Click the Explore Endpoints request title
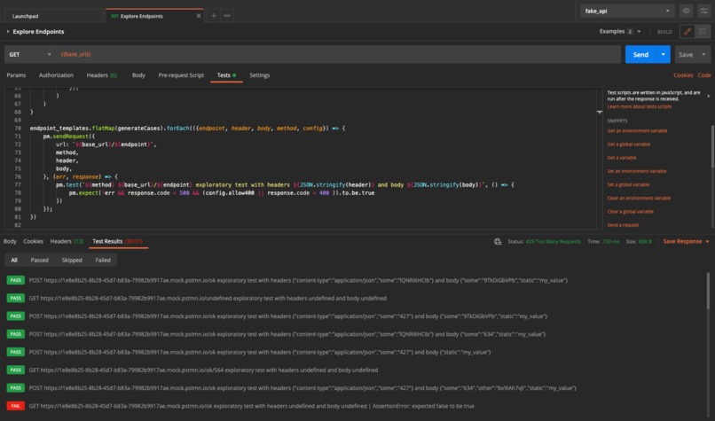 pos(38,31)
